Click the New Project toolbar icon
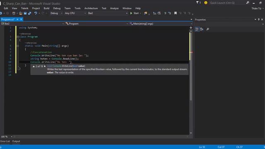Image resolution: width=265 pixels, height=149 pixels. point(14,13)
